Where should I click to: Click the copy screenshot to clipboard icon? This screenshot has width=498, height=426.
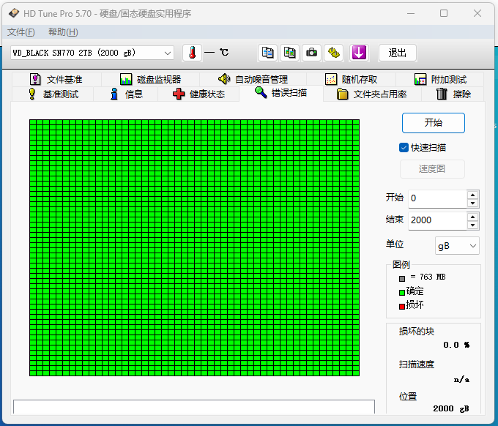[x=290, y=53]
